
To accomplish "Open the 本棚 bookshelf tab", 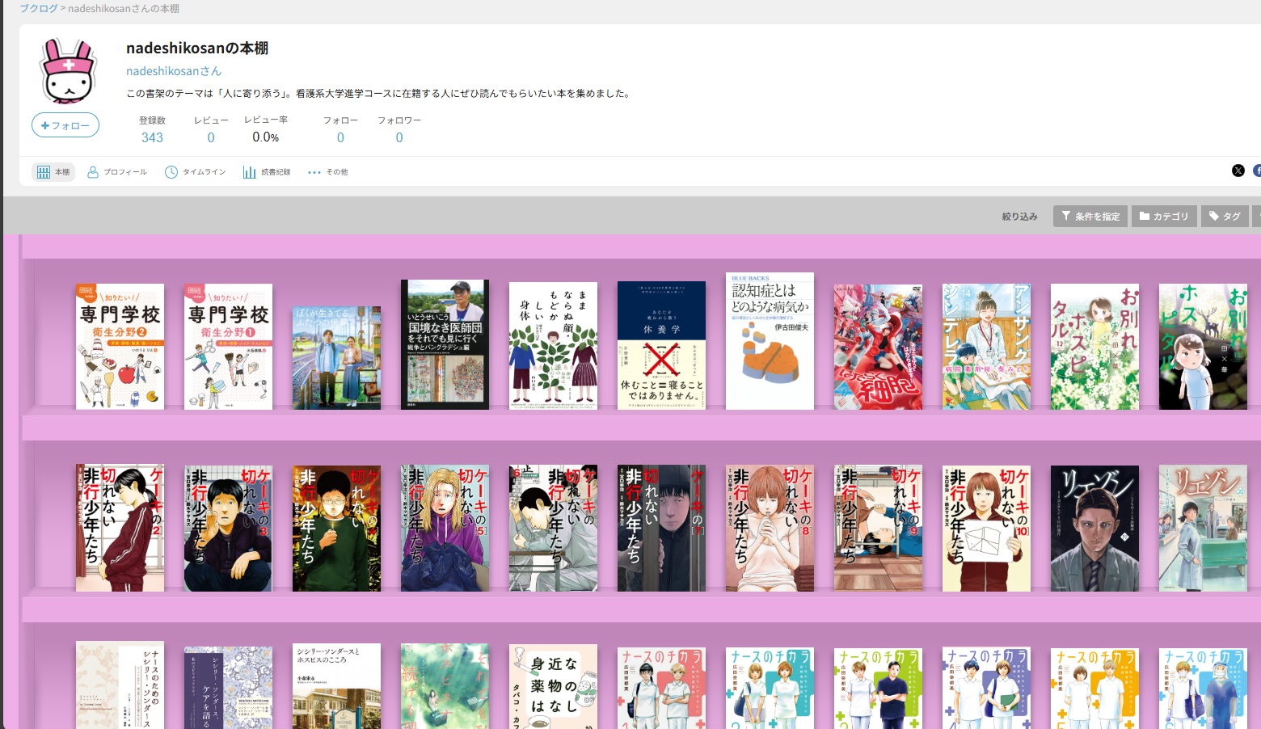I will (x=53, y=172).
